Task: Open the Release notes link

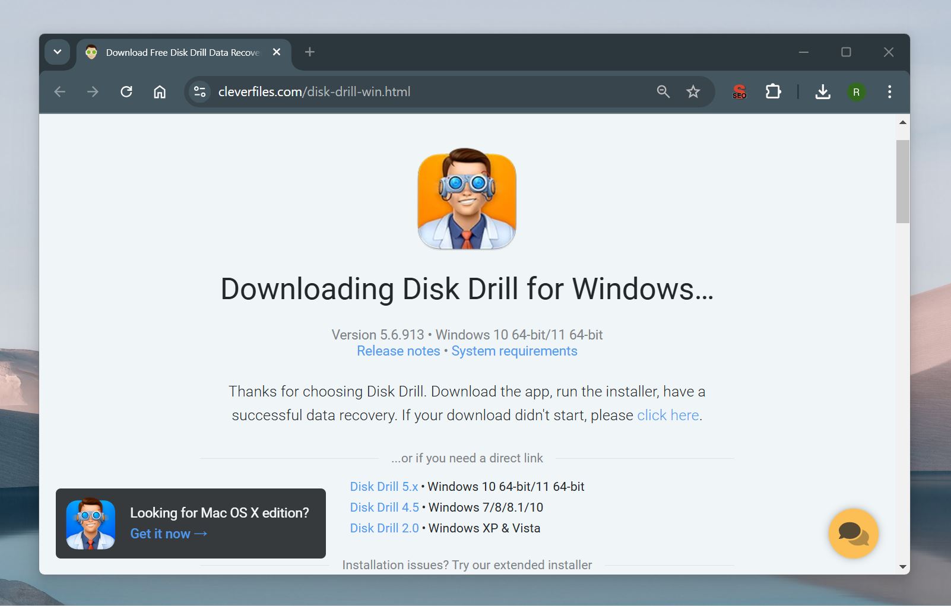Action: (398, 351)
